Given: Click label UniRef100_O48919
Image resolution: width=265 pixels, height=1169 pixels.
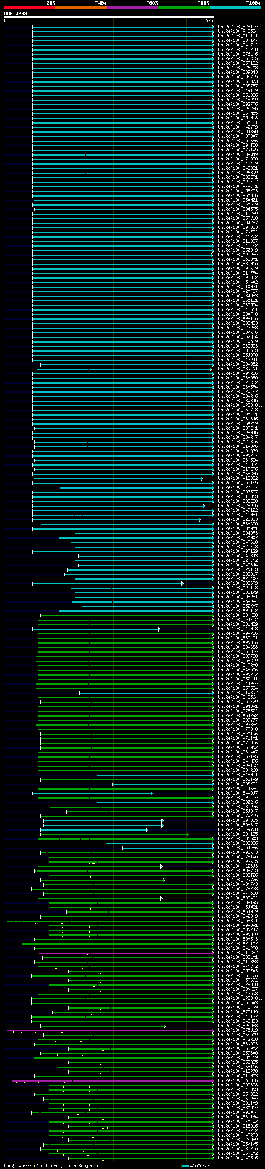Looking at the screenshot, I should coord(237,100).
